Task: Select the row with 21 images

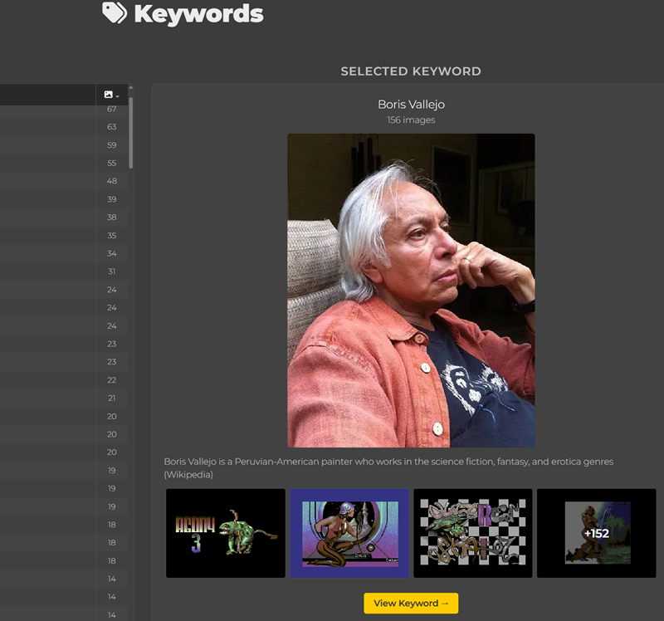Action: (64, 398)
